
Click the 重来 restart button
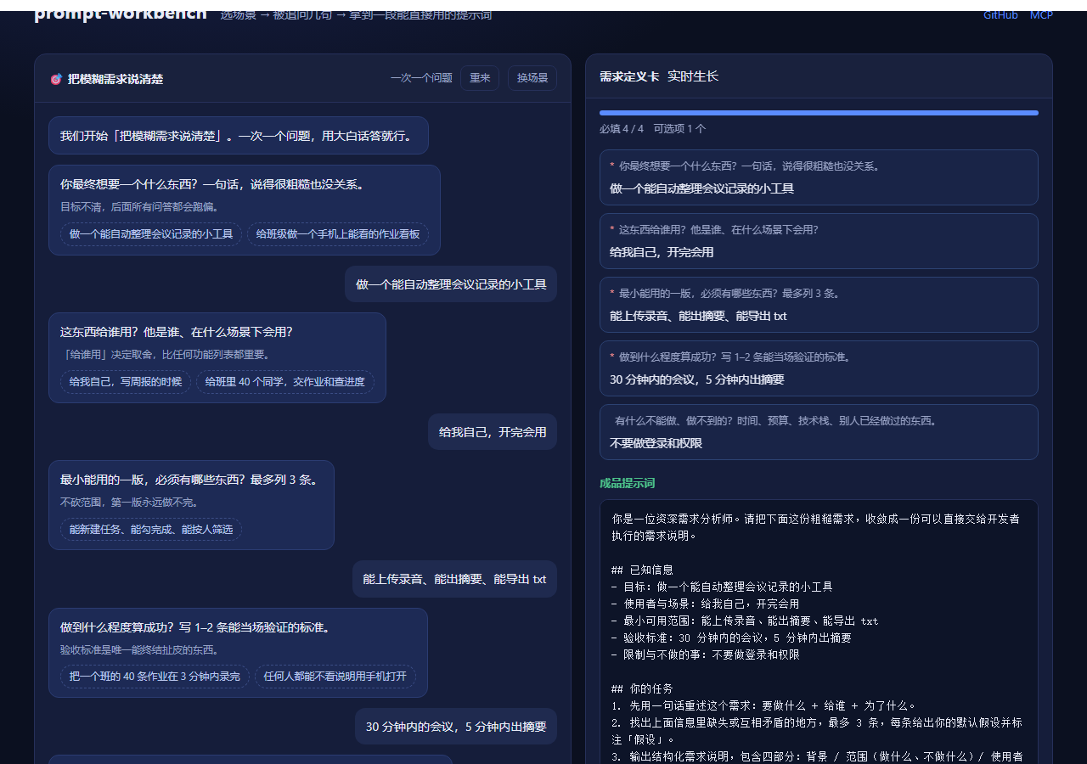(480, 78)
